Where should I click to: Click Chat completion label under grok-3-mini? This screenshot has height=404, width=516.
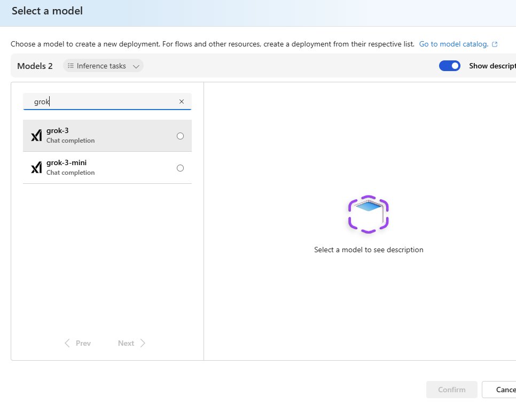pos(71,173)
